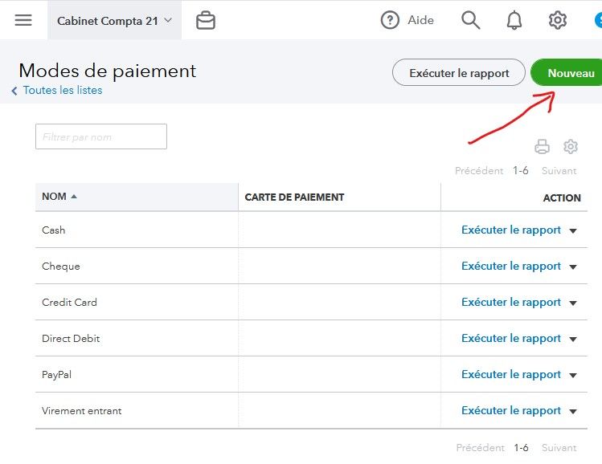Click the print list icon
Image resolution: width=602 pixels, height=464 pixels.
click(543, 147)
